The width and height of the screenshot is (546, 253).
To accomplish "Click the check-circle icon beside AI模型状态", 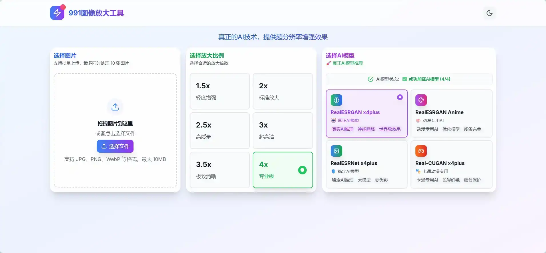I will coord(370,79).
